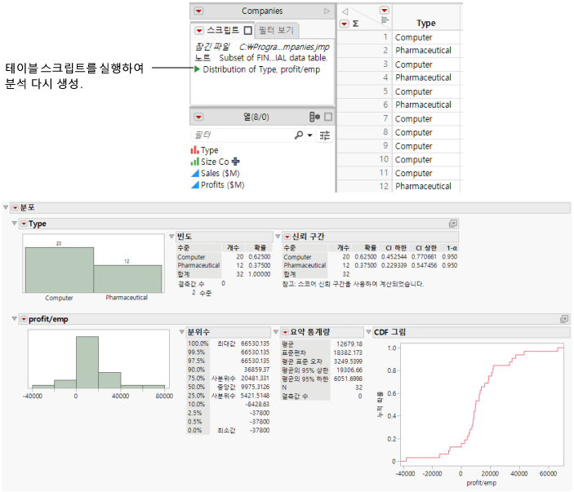This screenshot has width=574, height=492.
Task: Open the 요약 통계량 red triangle menu
Action: (x=285, y=332)
